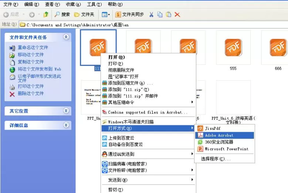
Task: Choose 添加到 "111.zip" 并邮件 entry
Action: click(148, 96)
